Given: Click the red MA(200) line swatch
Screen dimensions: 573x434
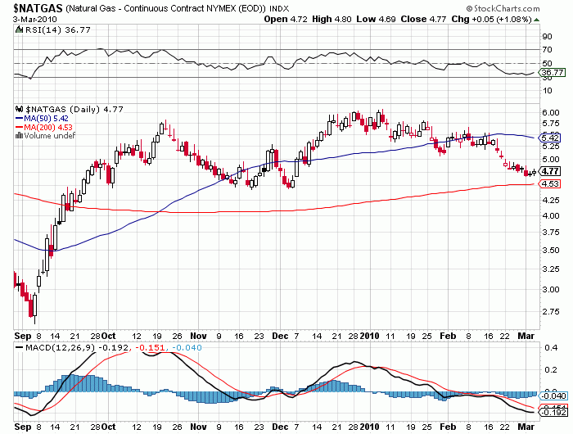Looking at the screenshot, I should click(x=20, y=127).
